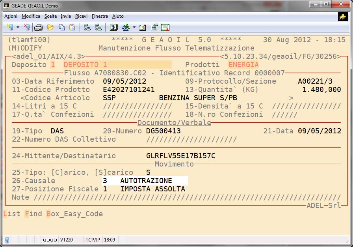Open the Azioni menu
353x247 pixels.
point(11,16)
